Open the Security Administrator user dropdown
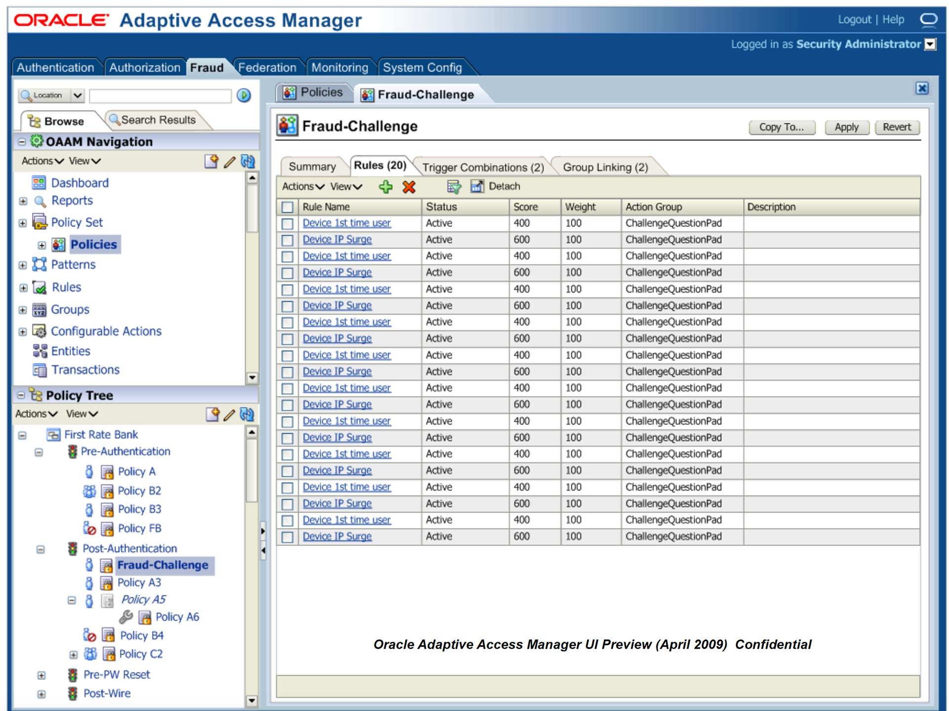 coord(930,44)
